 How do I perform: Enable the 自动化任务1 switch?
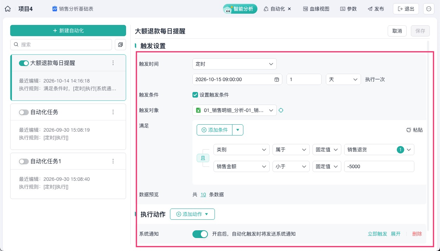point(24,161)
